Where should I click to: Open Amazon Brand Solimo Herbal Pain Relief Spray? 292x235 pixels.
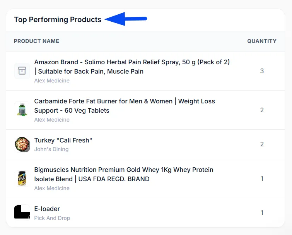(x=132, y=67)
